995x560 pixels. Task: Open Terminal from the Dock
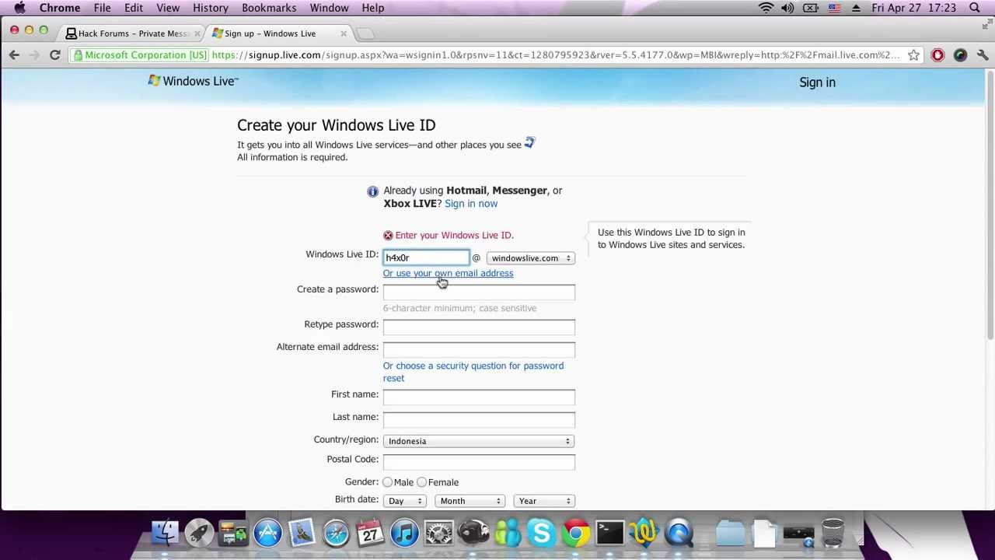coord(610,533)
